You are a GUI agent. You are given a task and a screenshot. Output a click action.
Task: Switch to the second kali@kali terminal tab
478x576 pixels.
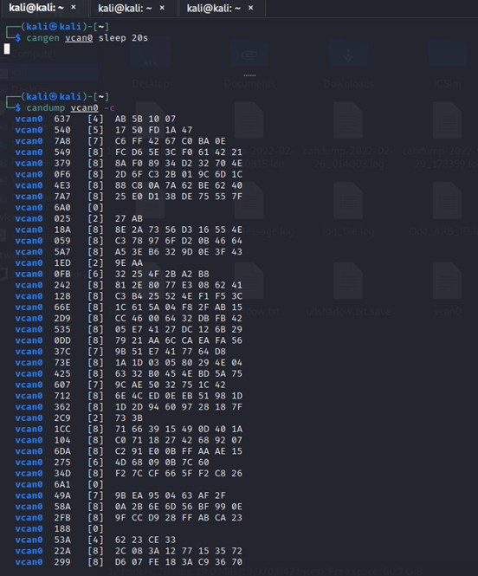[x=125, y=8]
